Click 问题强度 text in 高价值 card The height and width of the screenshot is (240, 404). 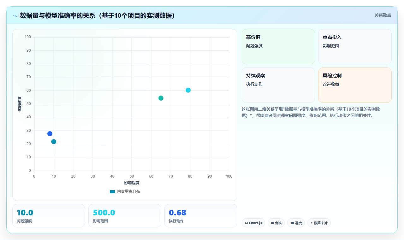[254, 46]
